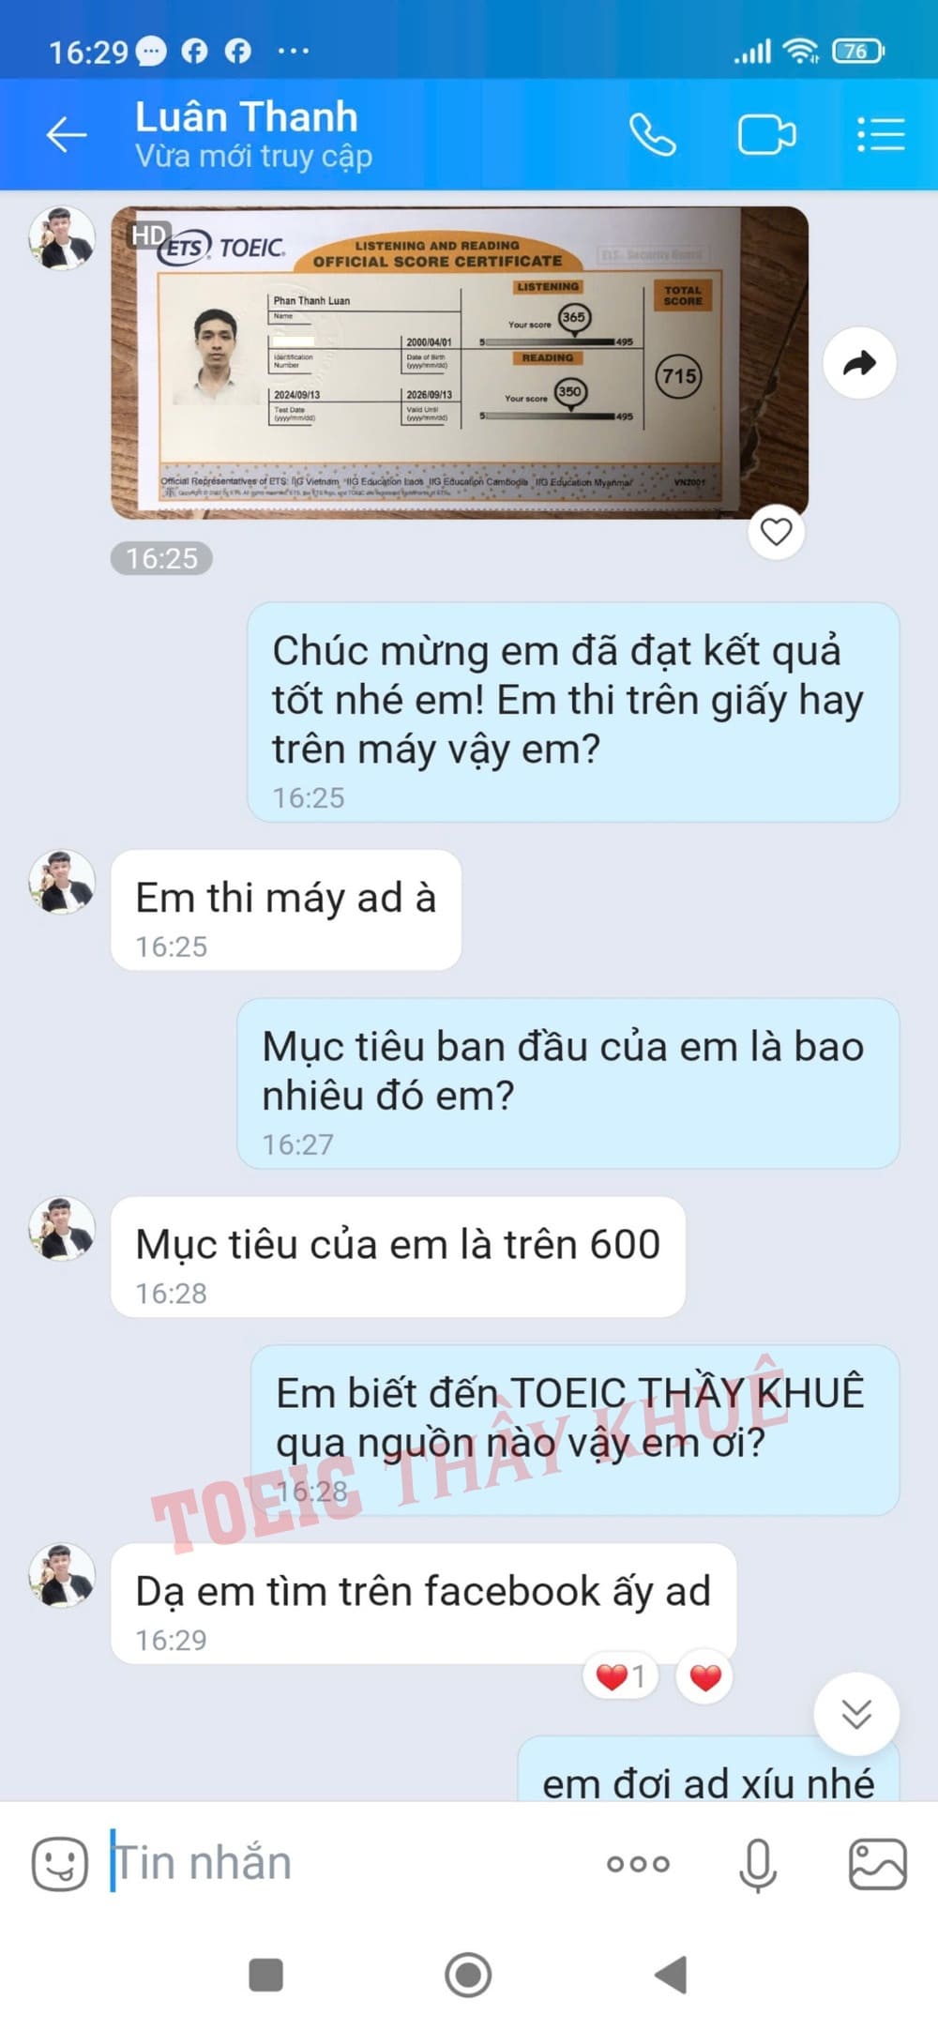Focus the Tin nhắn message field
938x2030 pixels.
click(347, 1862)
